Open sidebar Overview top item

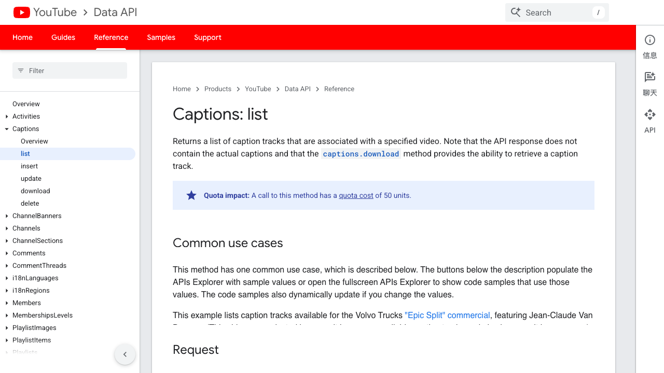pos(26,104)
